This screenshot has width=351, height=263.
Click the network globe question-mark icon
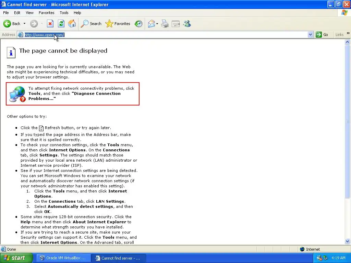point(17,94)
